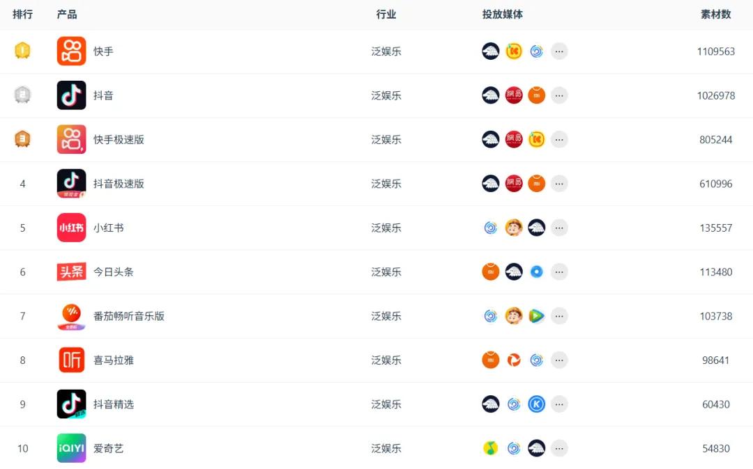
Task: Click the NetEase media icon in 抖音 row
Action: pos(514,95)
